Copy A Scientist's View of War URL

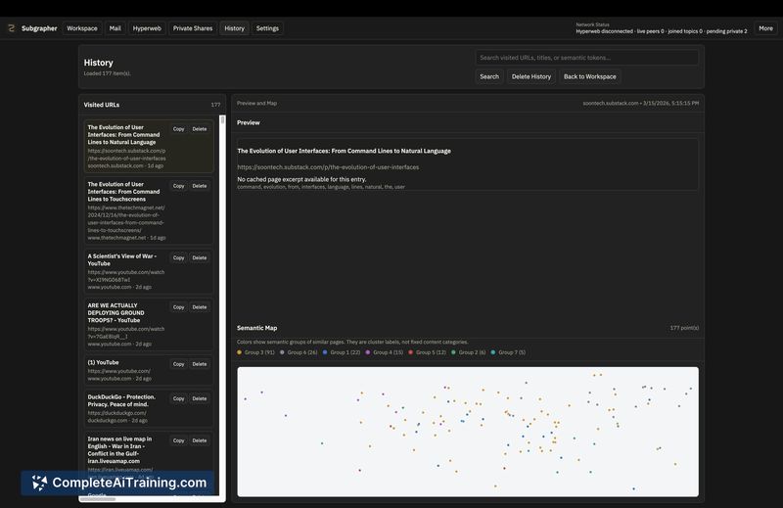pyautogui.click(x=178, y=257)
